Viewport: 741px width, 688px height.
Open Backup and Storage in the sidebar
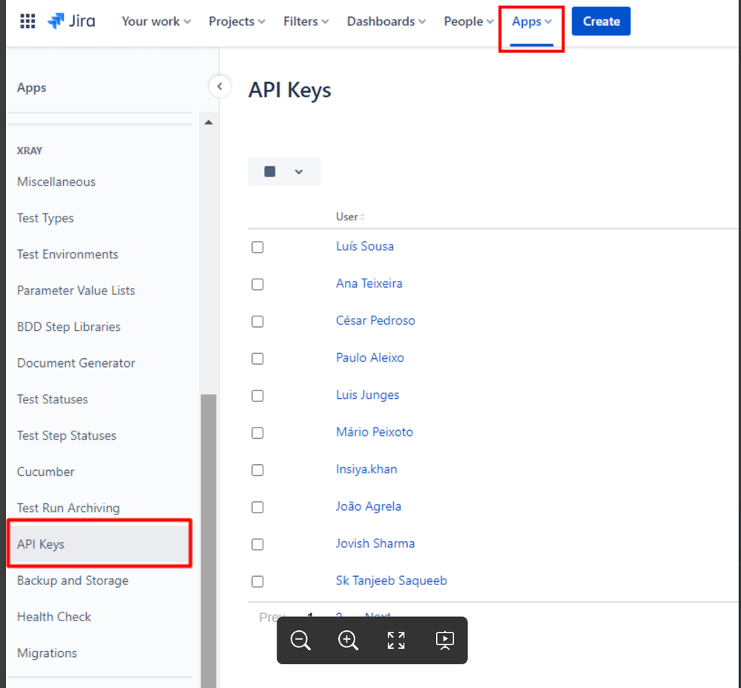[x=73, y=580]
